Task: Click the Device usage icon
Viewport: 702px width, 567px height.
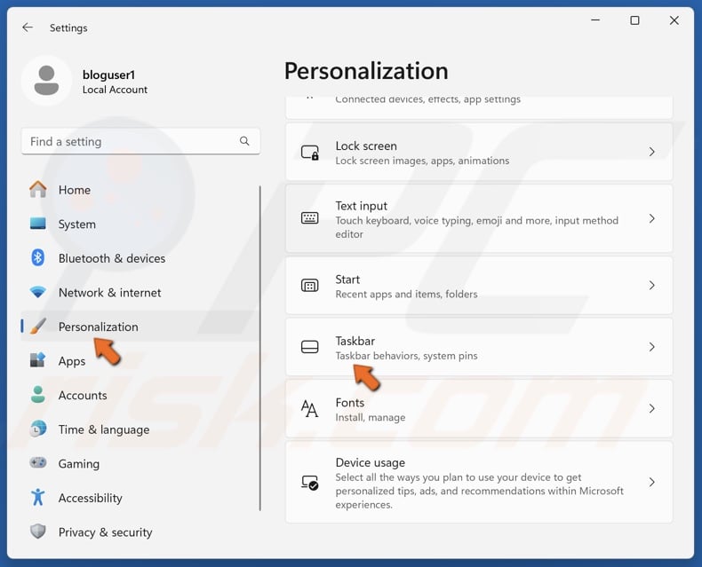Action: coord(310,483)
